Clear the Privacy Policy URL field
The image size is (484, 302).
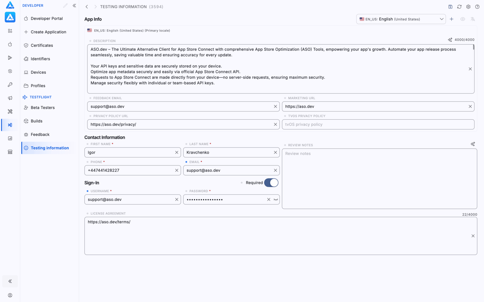click(x=275, y=124)
